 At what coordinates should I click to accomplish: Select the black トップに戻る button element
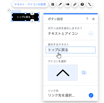[x=25, y=17]
